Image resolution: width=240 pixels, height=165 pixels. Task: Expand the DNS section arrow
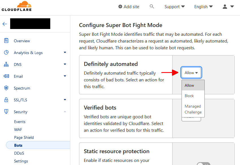pyautogui.click(x=65, y=64)
